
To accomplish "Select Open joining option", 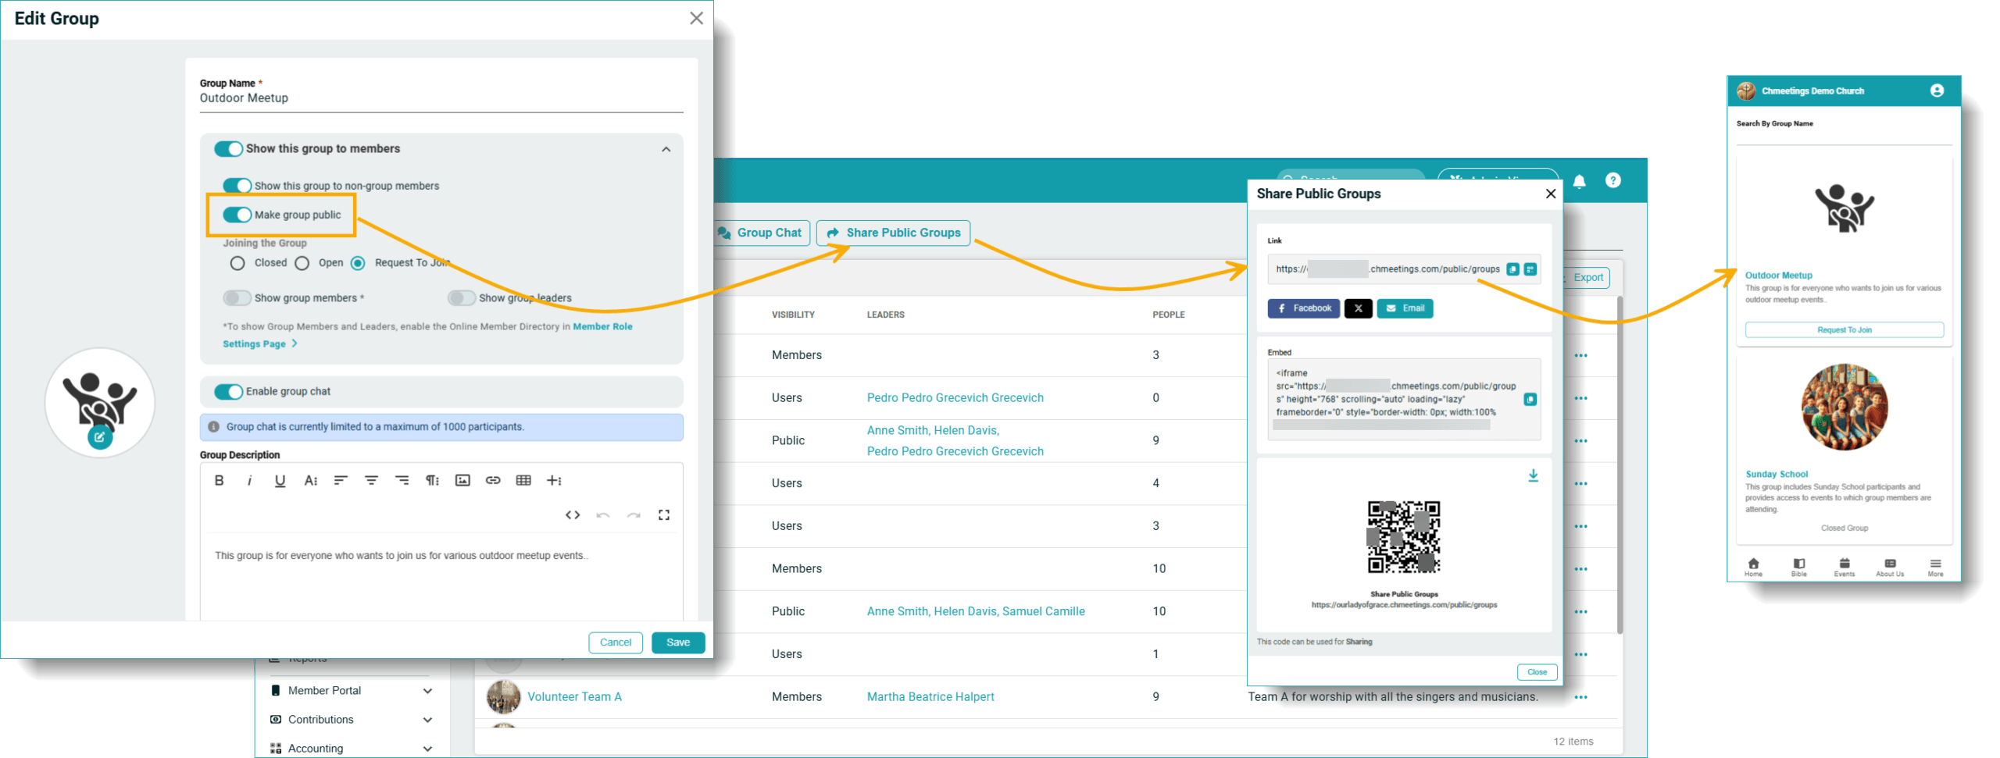I will (x=302, y=263).
